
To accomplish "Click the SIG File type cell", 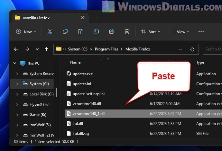I will 202,134.
